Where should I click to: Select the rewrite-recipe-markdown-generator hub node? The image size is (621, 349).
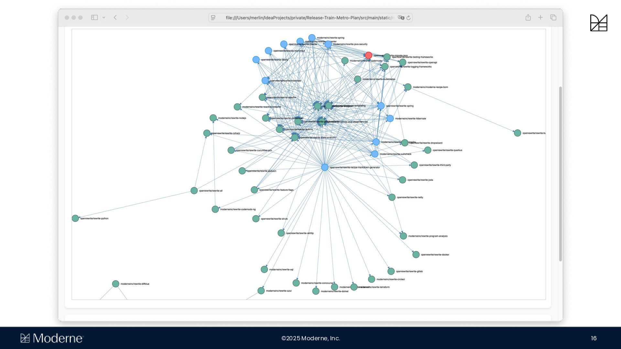click(x=325, y=167)
